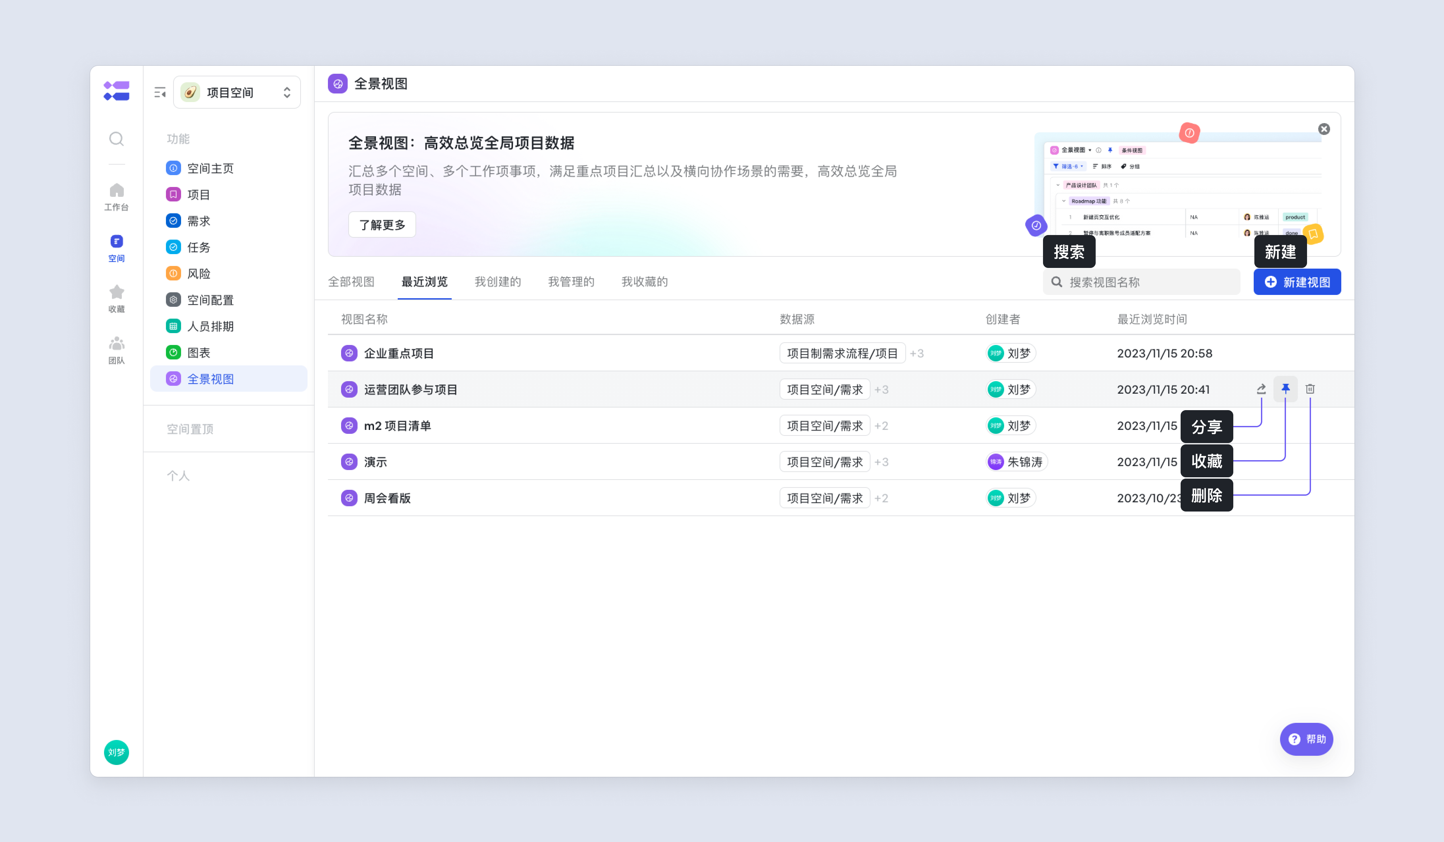Open 风险 in the sidebar
This screenshot has width=1444, height=842.
point(228,273)
